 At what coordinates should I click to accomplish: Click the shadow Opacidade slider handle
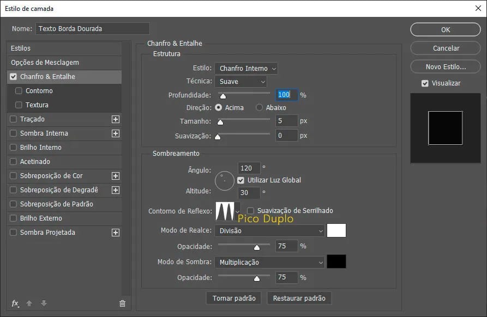click(257, 278)
